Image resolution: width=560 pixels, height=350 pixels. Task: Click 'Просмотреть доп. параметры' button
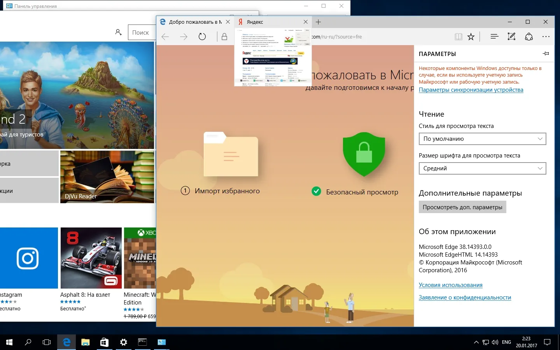[462, 207]
